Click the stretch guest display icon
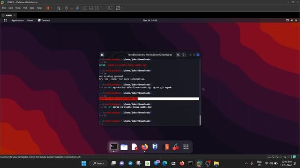The height and width of the screenshot is (168, 300). click(118, 8)
